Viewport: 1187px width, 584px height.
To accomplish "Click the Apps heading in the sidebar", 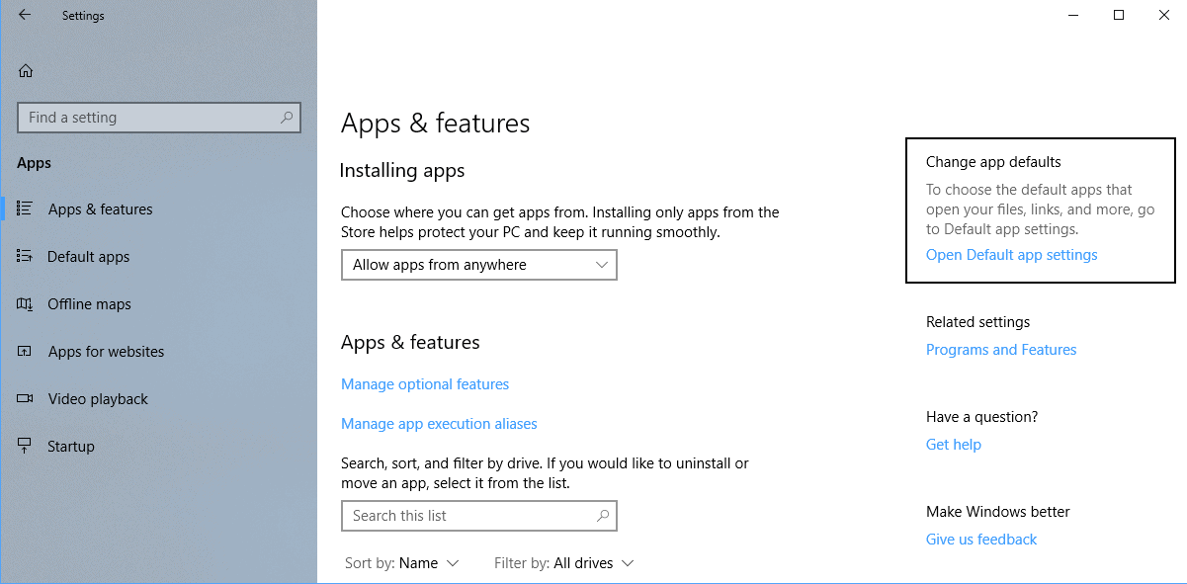I will point(34,163).
